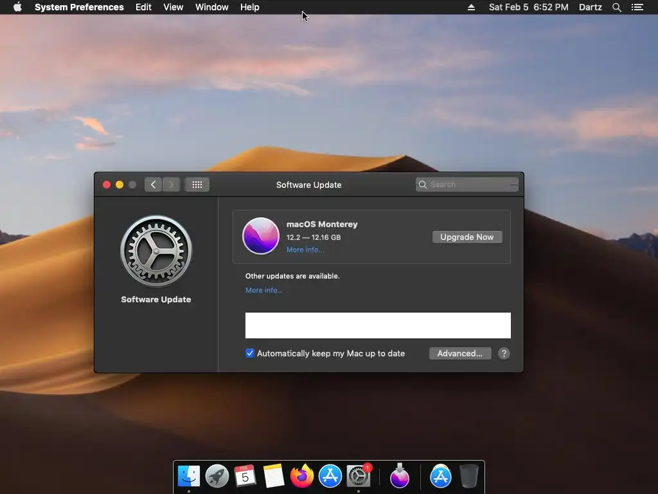Open Install macOS Monterey in the Dock
This screenshot has width=658, height=494.
400,476
